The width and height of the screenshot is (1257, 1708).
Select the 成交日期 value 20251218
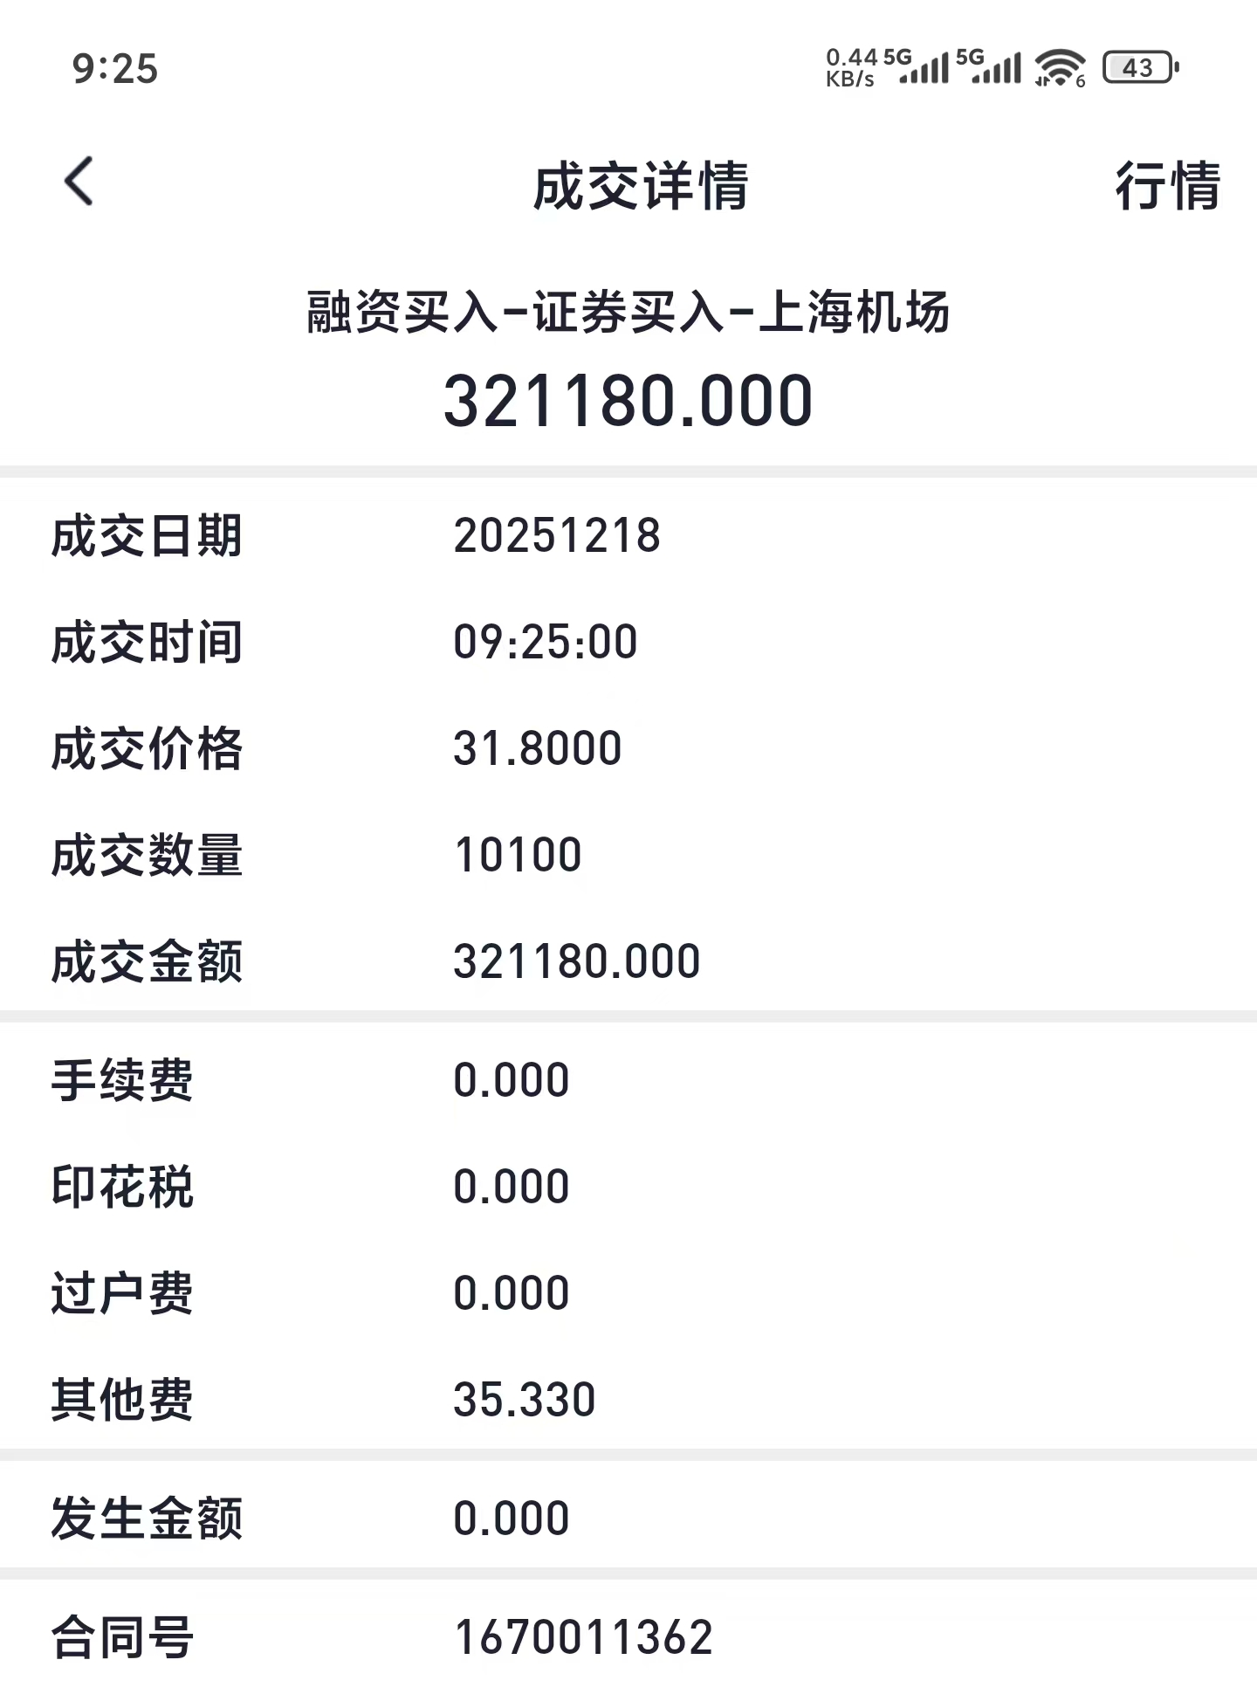(557, 535)
